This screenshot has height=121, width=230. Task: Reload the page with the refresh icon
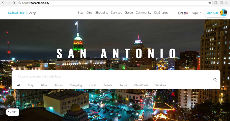[14, 3]
